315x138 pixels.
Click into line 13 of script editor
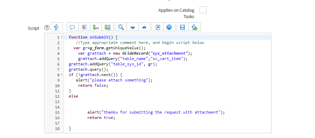click(x=134, y=102)
